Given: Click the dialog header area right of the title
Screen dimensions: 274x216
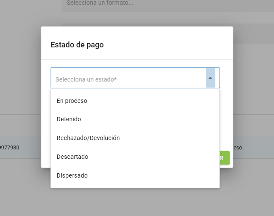Looking at the screenshot, I should point(171,44).
